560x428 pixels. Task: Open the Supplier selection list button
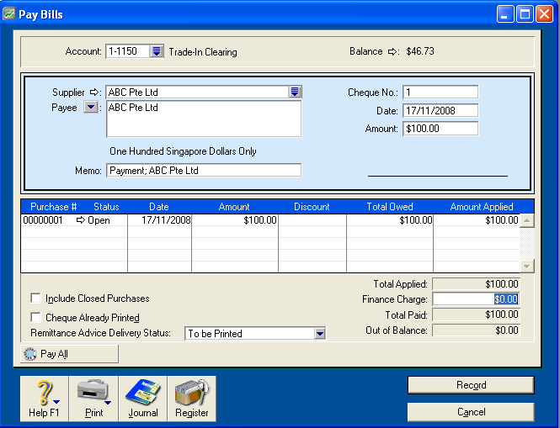pyautogui.click(x=295, y=92)
